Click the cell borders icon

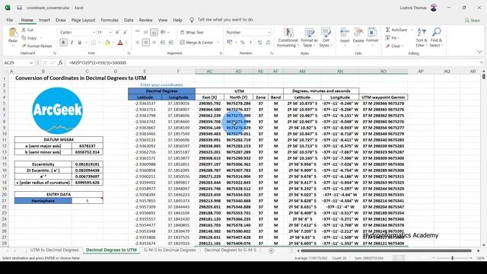pyautogui.click(x=93, y=43)
